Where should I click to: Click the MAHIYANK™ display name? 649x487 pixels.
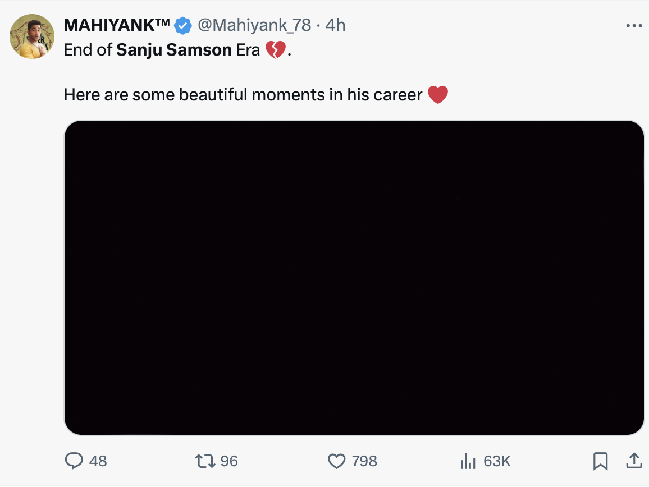pyautogui.click(x=117, y=25)
